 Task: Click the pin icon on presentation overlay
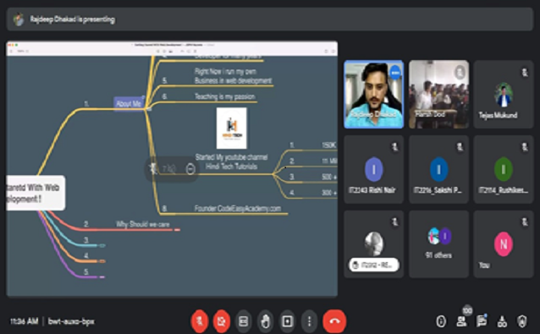pyautogui.click(x=153, y=168)
